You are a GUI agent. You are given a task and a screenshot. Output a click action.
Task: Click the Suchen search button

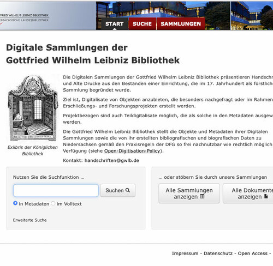(117, 190)
